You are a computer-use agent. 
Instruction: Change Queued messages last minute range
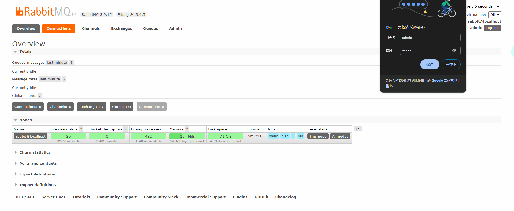57,62
